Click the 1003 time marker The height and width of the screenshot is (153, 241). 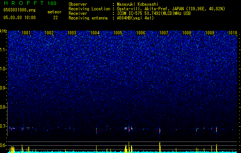(72, 33)
